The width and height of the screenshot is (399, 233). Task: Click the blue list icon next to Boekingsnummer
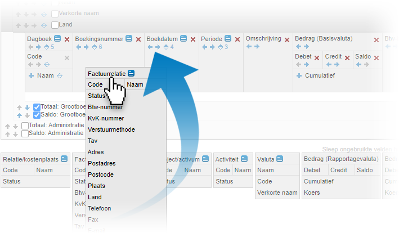128,39
